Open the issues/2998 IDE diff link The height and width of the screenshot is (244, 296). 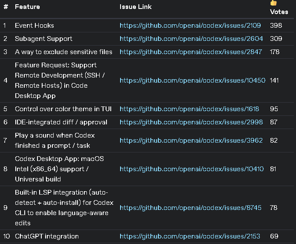click(191, 122)
